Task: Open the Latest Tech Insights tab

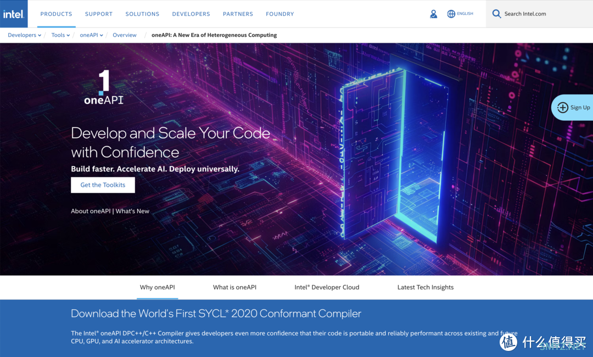Action: coord(426,287)
